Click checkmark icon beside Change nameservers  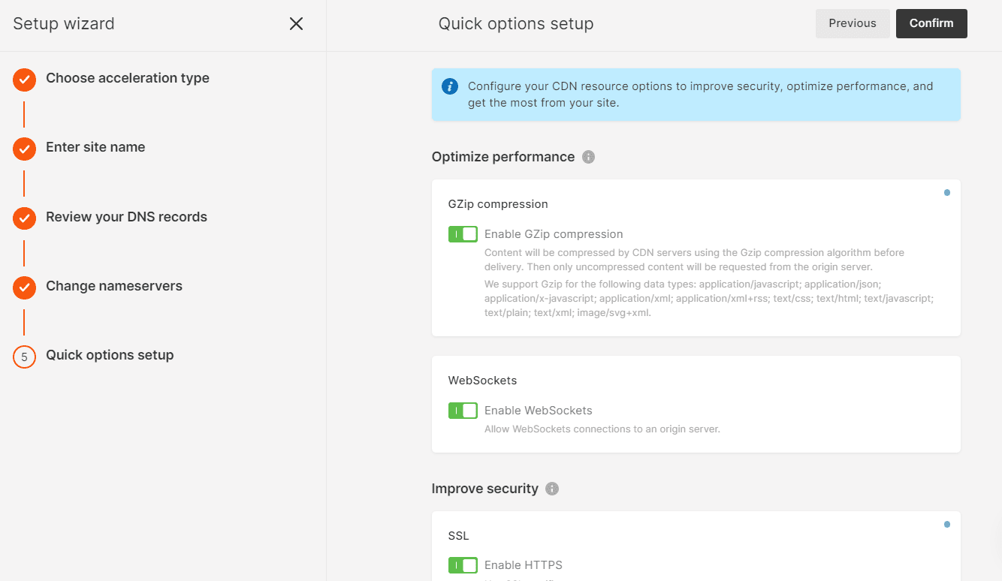tap(25, 287)
